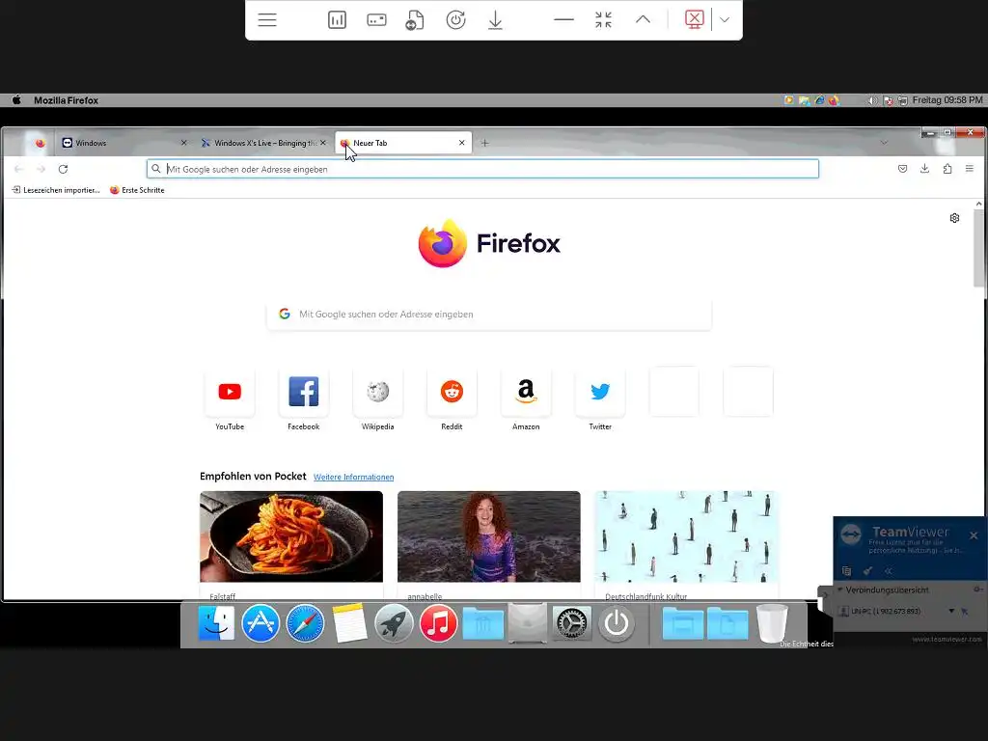The height and width of the screenshot is (741, 988).
Task: Click the Google search box on the page
Action: [489, 314]
